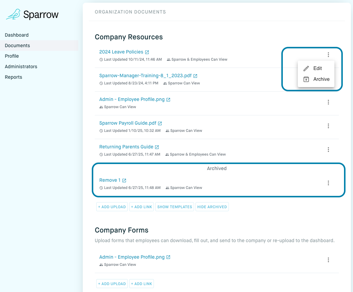Open three-dot menu for 2024 Leave Policies
The image size is (353, 292).
pos(328,55)
